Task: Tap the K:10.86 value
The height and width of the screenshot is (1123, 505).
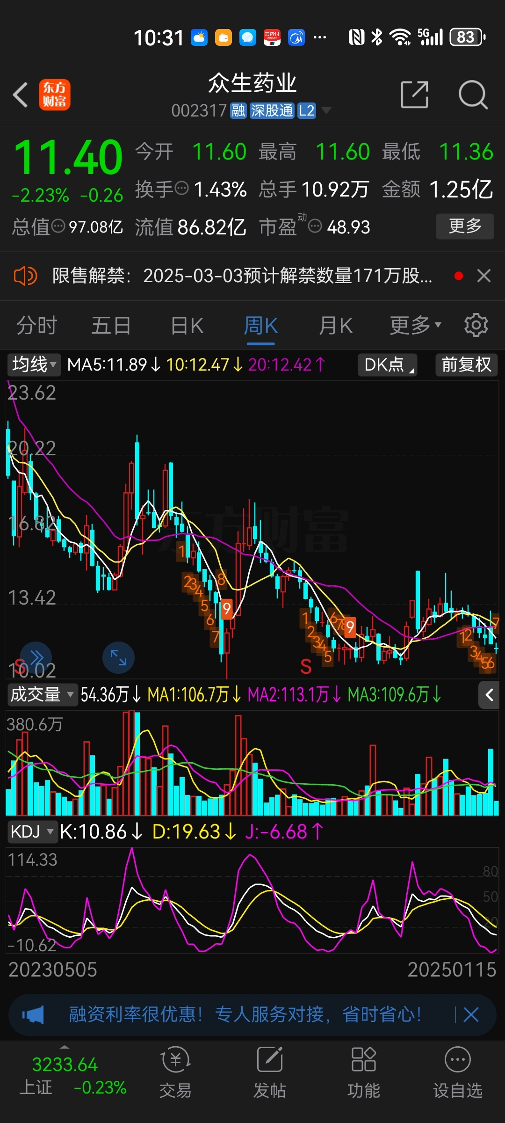Action: click(x=101, y=831)
